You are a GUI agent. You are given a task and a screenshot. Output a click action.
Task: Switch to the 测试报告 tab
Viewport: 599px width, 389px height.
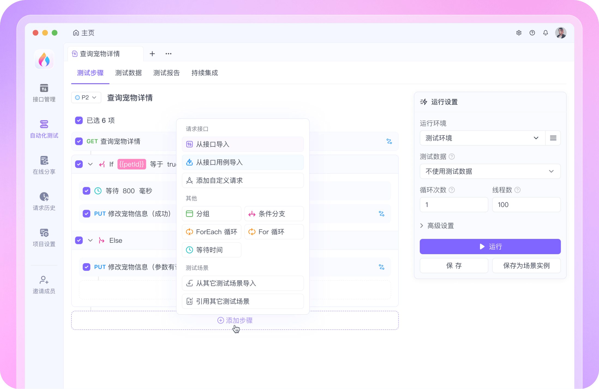(x=166, y=73)
